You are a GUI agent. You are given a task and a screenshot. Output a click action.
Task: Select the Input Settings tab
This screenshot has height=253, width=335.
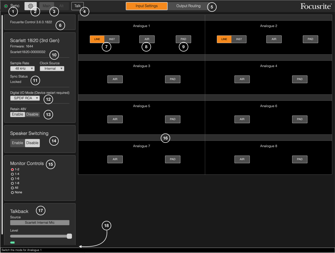point(147,6)
